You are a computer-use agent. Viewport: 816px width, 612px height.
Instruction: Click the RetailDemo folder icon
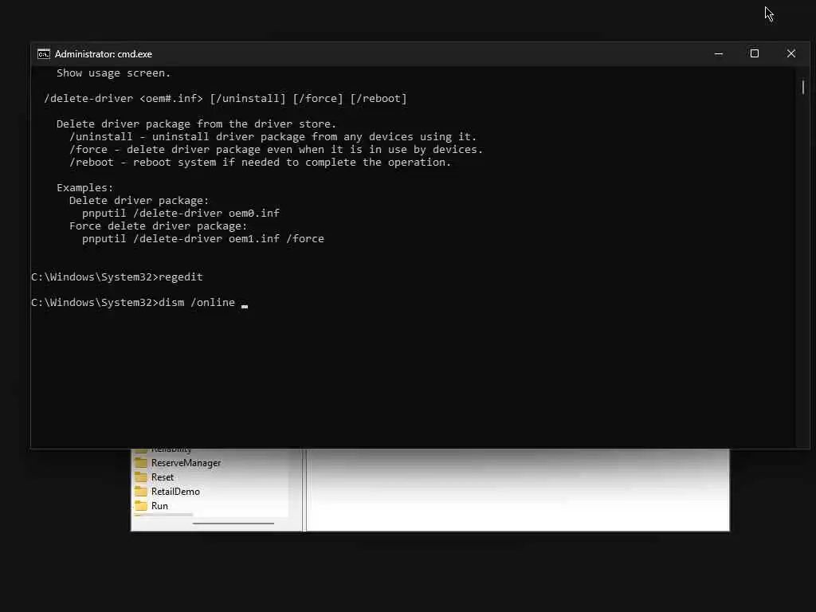[x=140, y=491]
